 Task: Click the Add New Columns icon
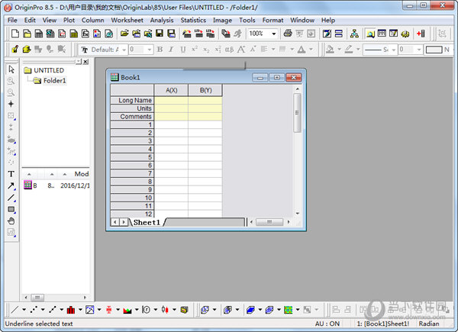[x=421, y=34]
